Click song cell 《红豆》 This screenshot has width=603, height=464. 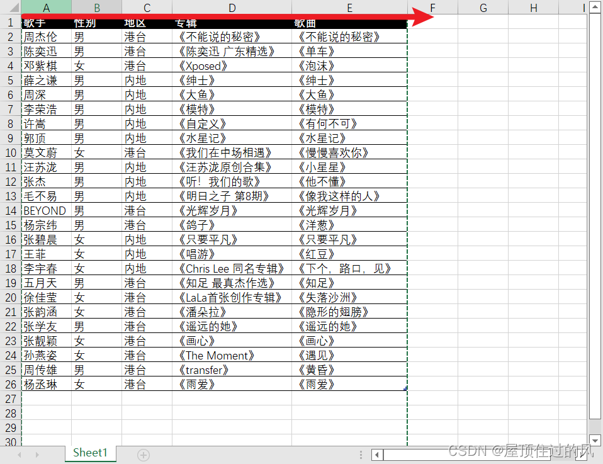pos(349,254)
